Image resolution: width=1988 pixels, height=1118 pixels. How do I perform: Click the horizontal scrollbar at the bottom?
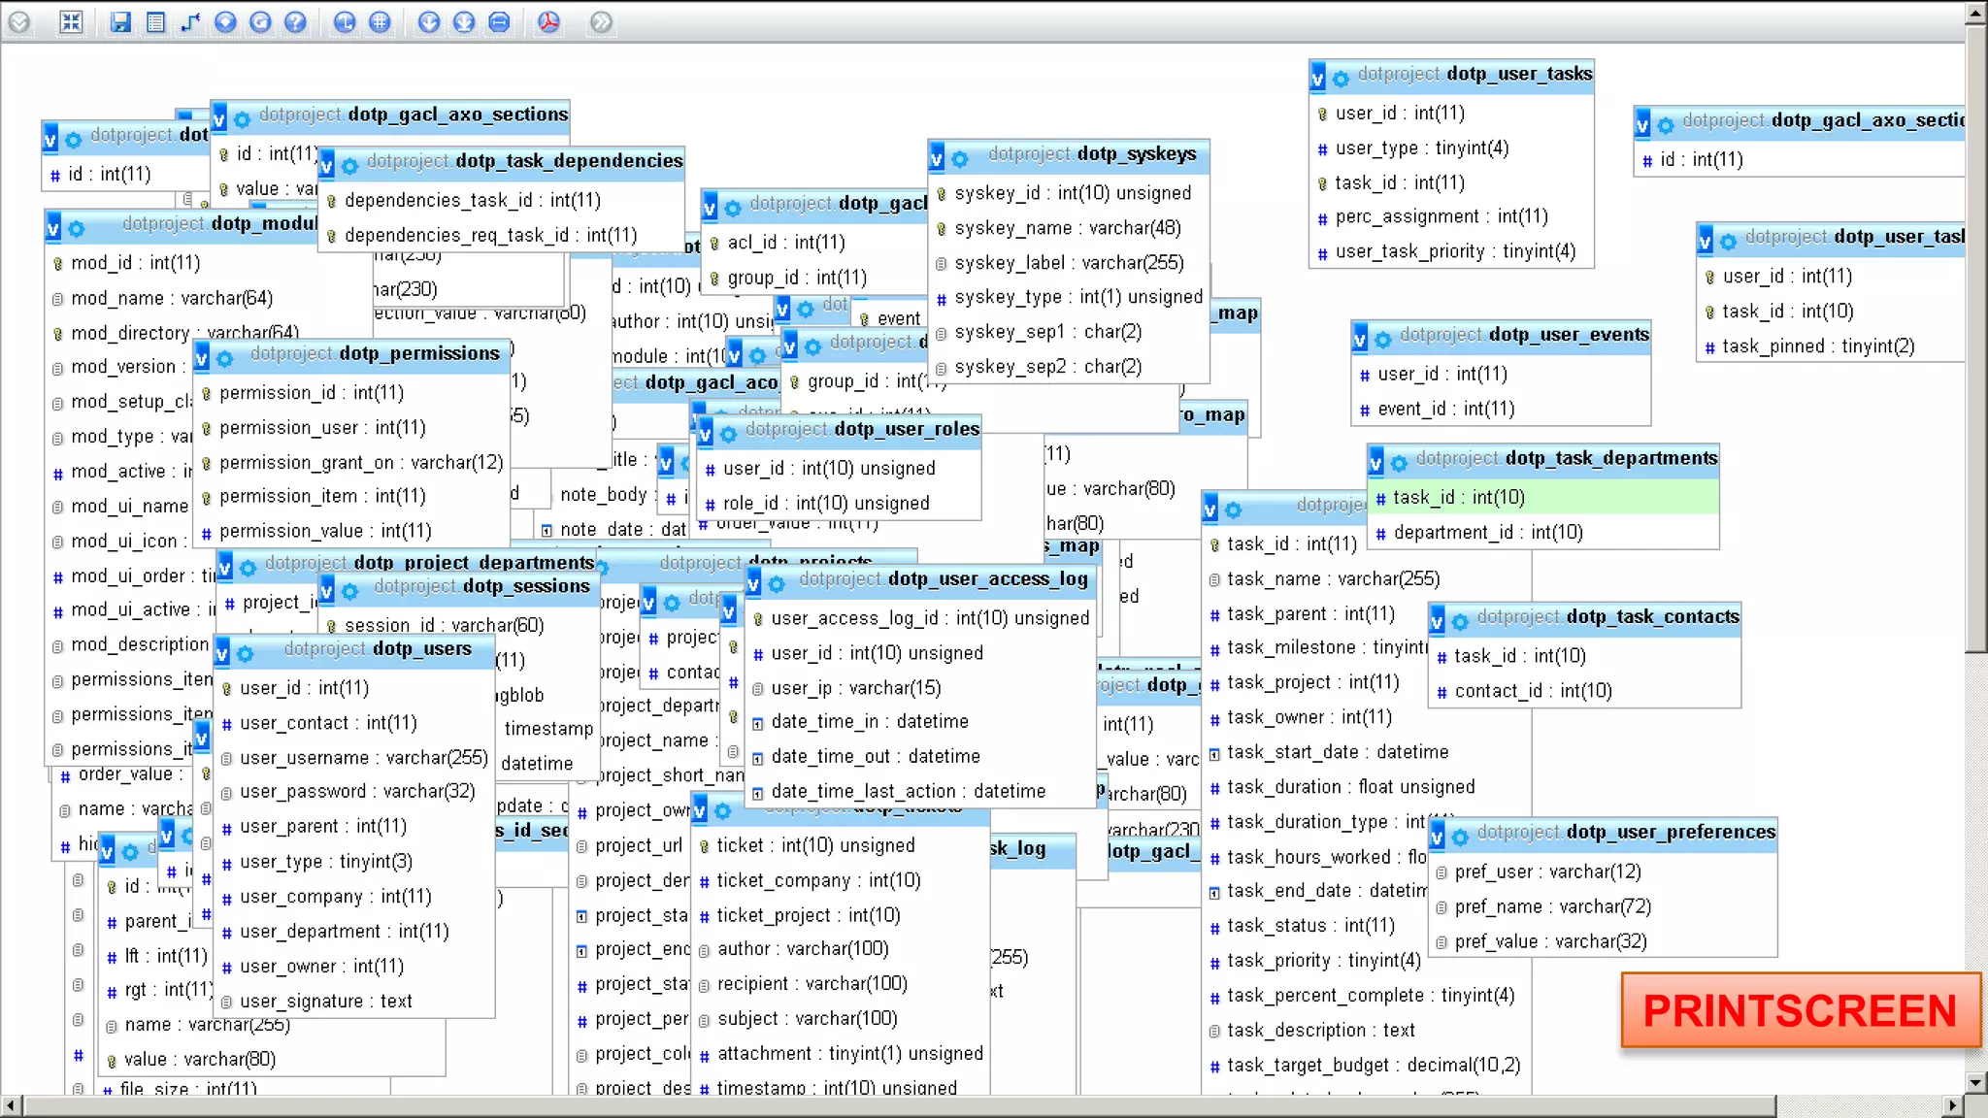(899, 1105)
